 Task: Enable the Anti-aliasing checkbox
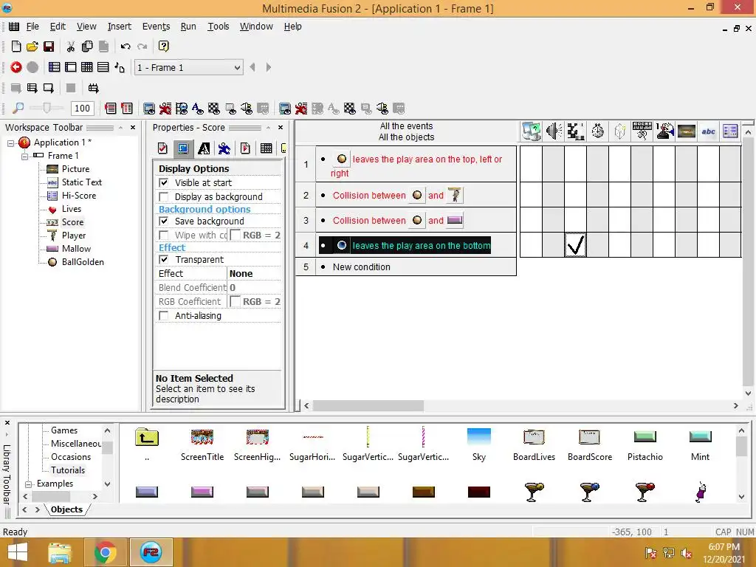click(x=164, y=315)
